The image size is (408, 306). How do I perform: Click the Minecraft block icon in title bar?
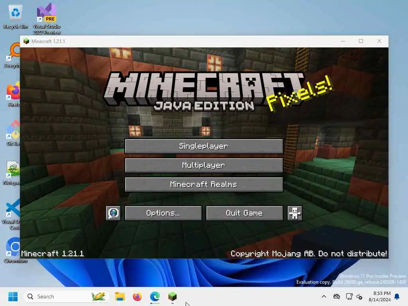pos(26,41)
